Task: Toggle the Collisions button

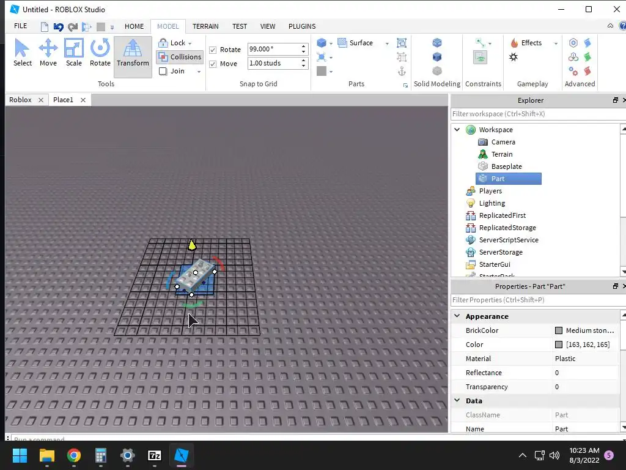Action: point(180,57)
